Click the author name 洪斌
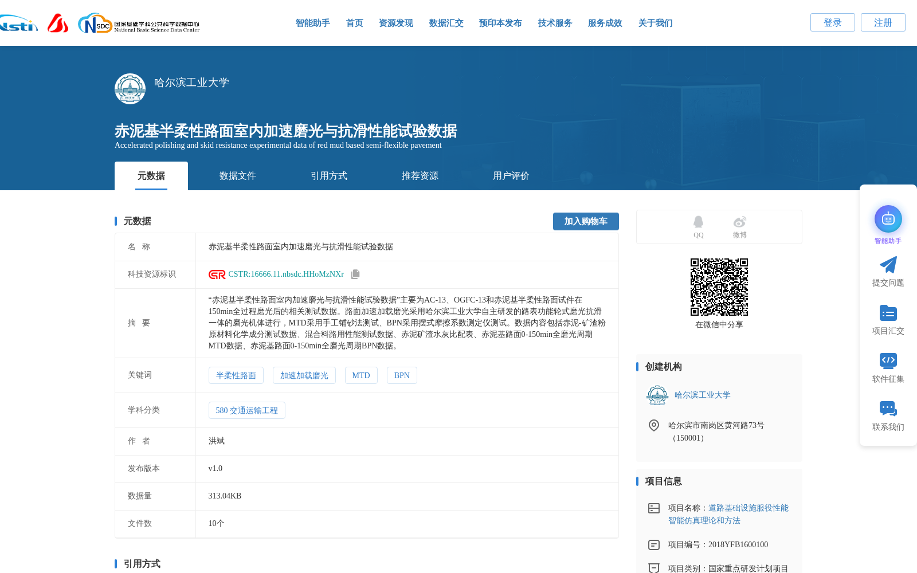 pyautogui.click(x=217, y=441)
